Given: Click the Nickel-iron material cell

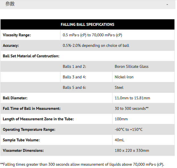Looking at the screenshot, I should [124, 77].
